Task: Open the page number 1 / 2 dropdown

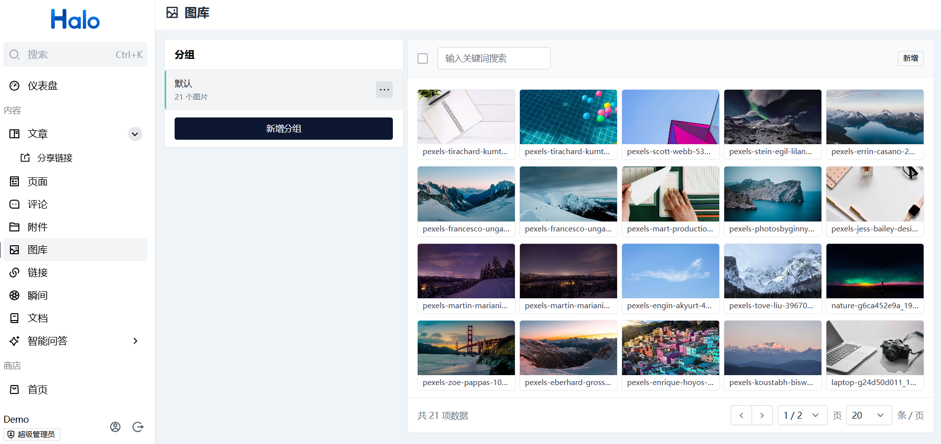Action: coord(802,415)
